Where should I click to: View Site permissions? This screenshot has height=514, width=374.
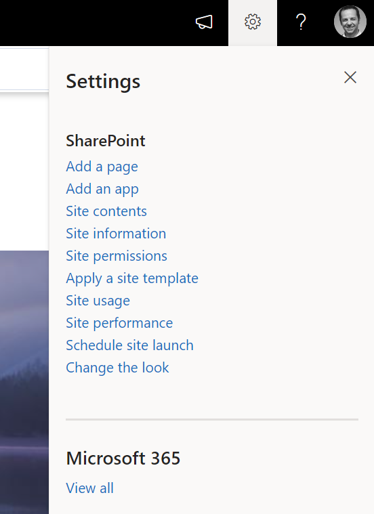point(117,256)
